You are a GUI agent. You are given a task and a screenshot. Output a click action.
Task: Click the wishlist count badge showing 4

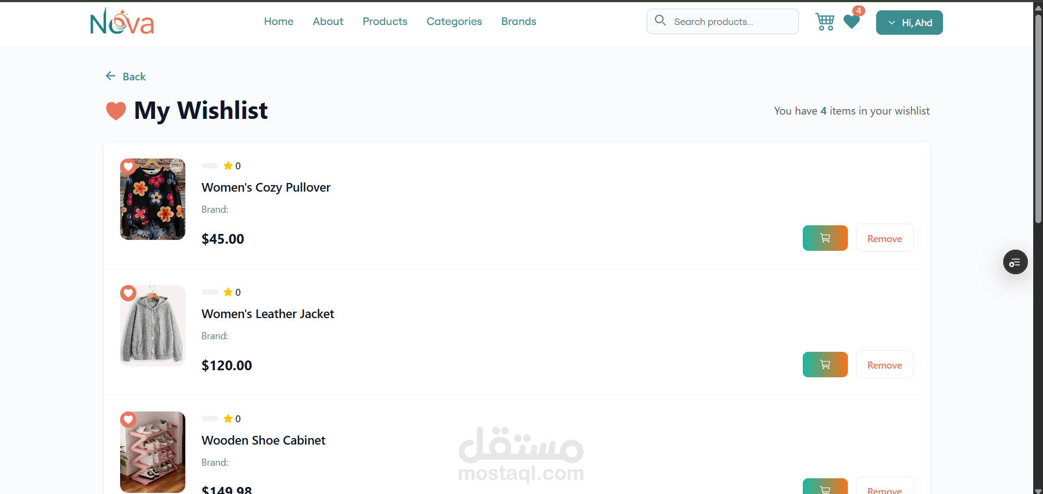(x=859, y=11)
